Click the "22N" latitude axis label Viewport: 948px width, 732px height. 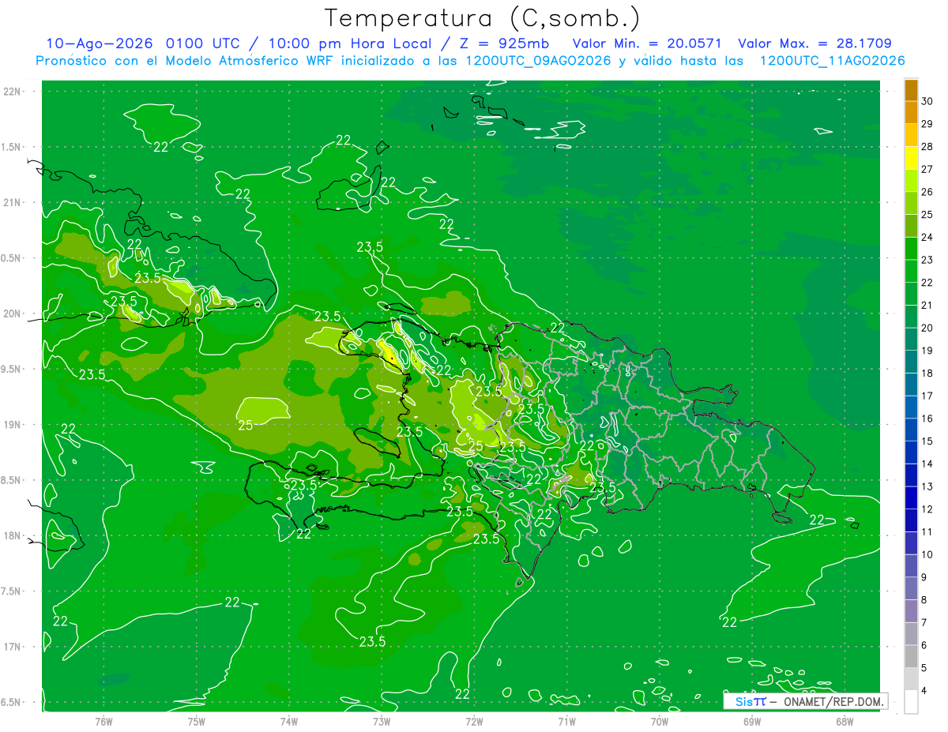[13, 92]
